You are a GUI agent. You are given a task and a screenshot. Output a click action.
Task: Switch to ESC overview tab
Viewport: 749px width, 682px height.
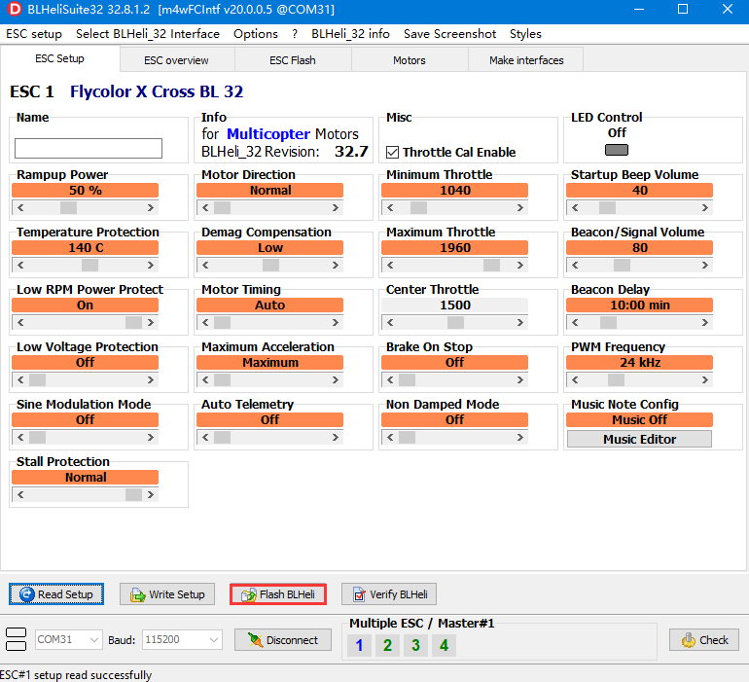pos(177,60)
